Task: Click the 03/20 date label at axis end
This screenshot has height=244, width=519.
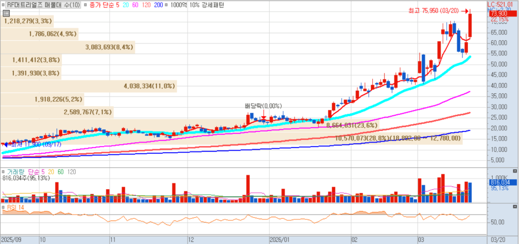Action: (x=499, y=239)
